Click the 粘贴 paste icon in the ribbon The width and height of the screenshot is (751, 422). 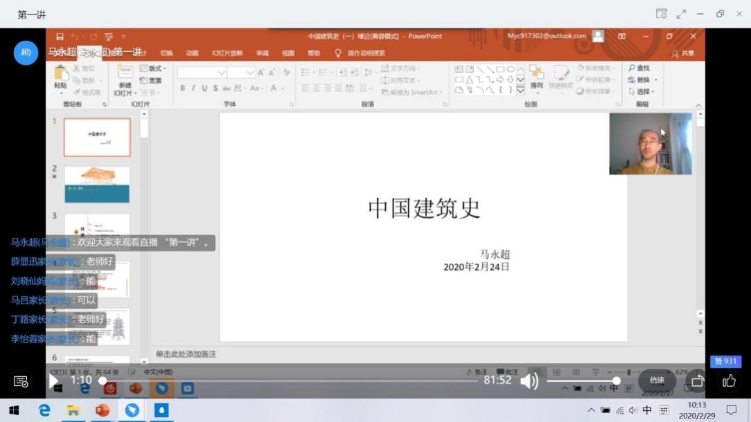click(x=61, y=75)
